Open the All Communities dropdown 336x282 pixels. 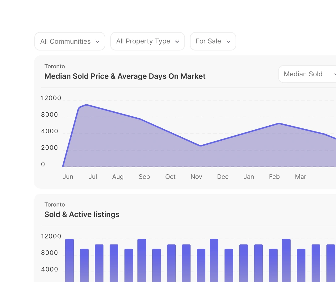pos(69,41)
